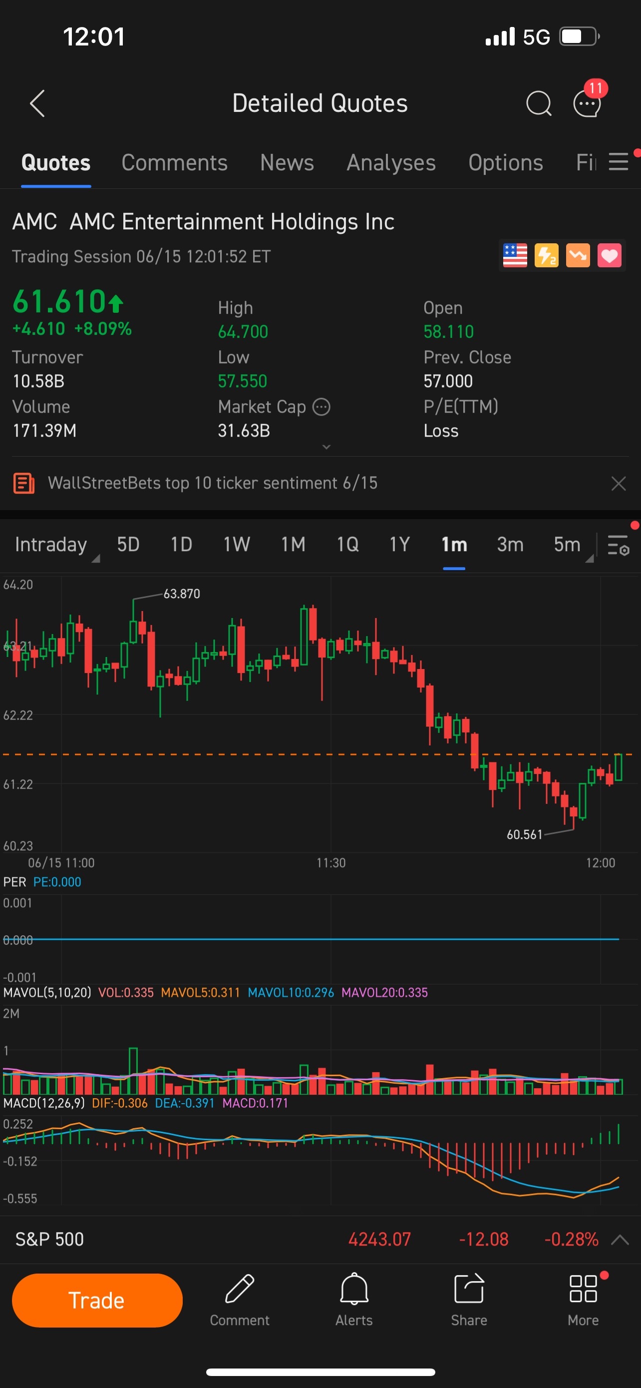Open the orange news document icon

coord(23,483)
